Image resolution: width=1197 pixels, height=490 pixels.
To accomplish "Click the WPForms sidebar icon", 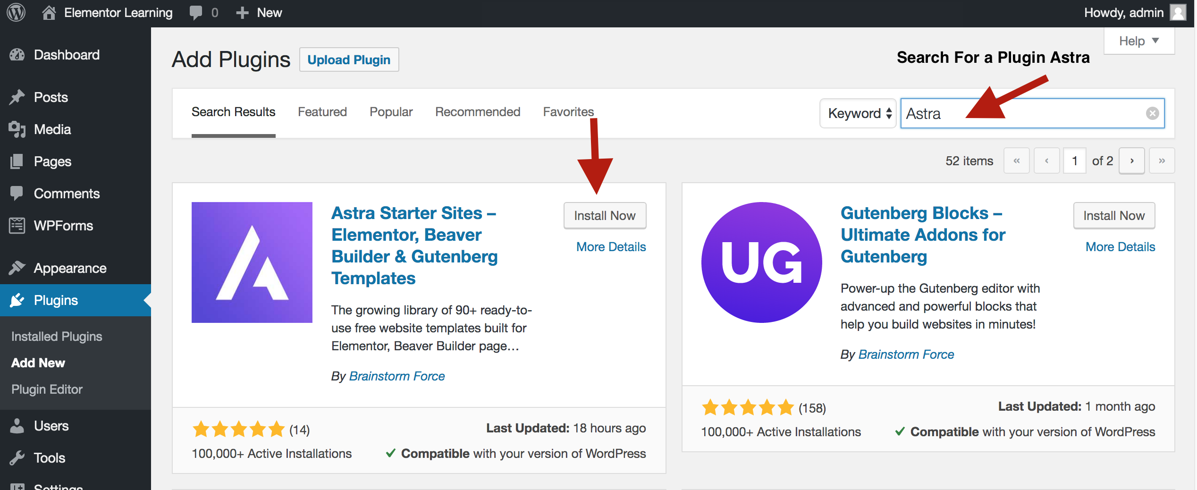I will 17,226.
